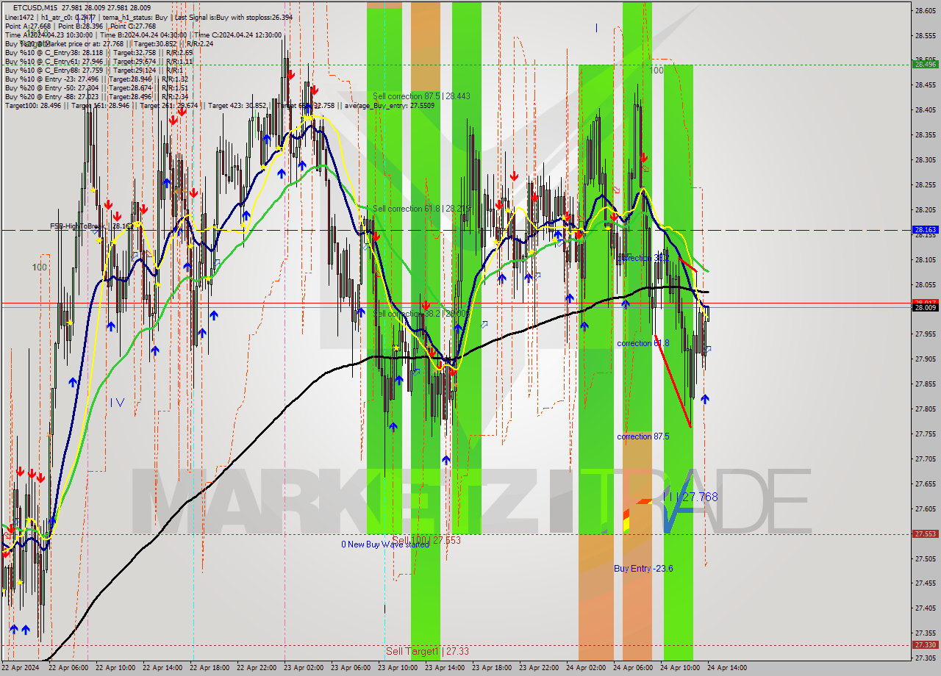Click the '23 Apr 10:00' time axis label
The width and height of the screenshot is (941, 676).
[x=398, y=668]
